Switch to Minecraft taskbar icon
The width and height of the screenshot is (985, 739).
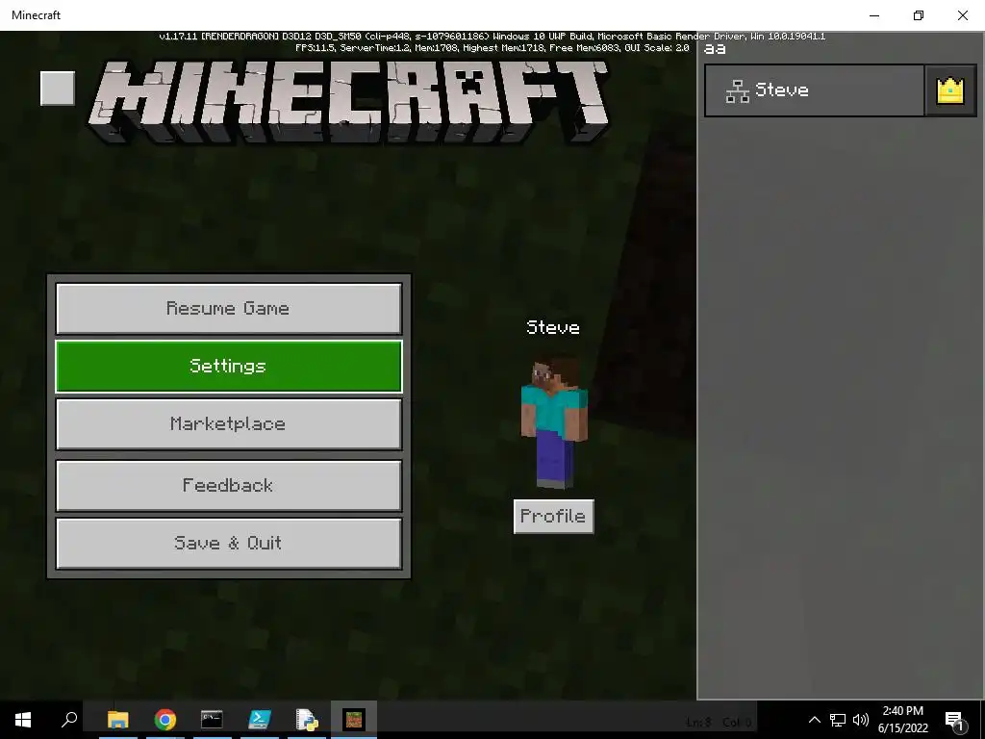click(x=354, y=720)
